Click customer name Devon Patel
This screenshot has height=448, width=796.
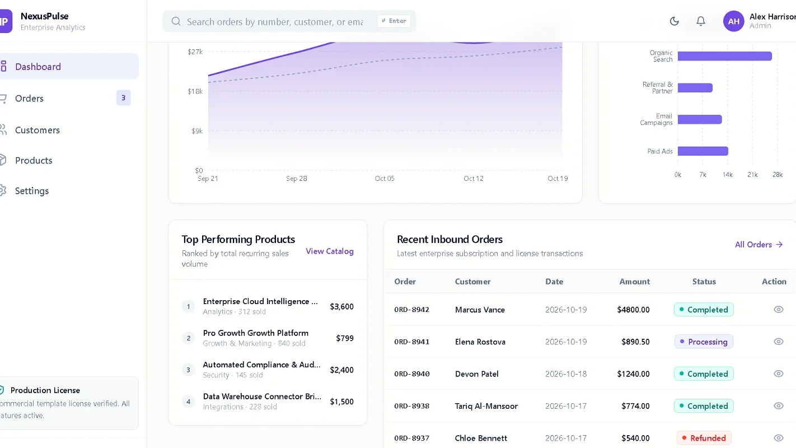(477, 374)
